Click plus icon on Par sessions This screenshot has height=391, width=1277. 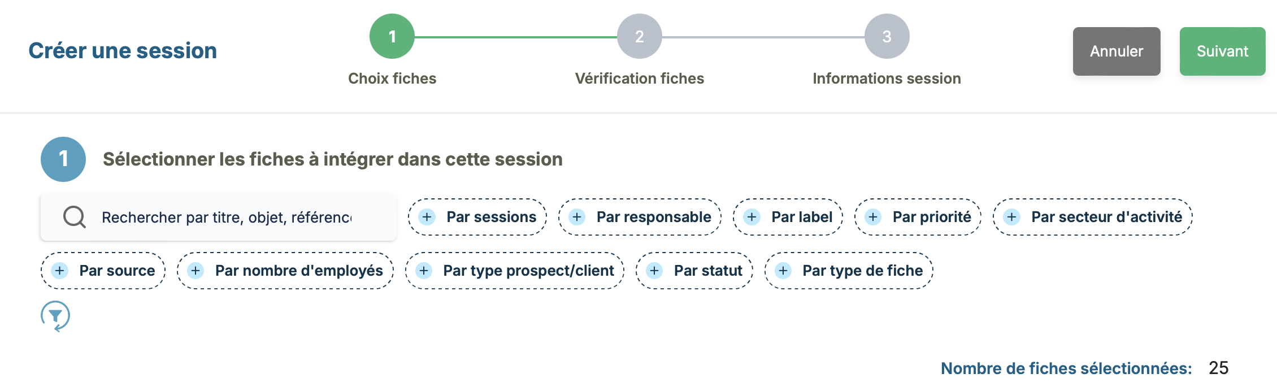point(427,217)
